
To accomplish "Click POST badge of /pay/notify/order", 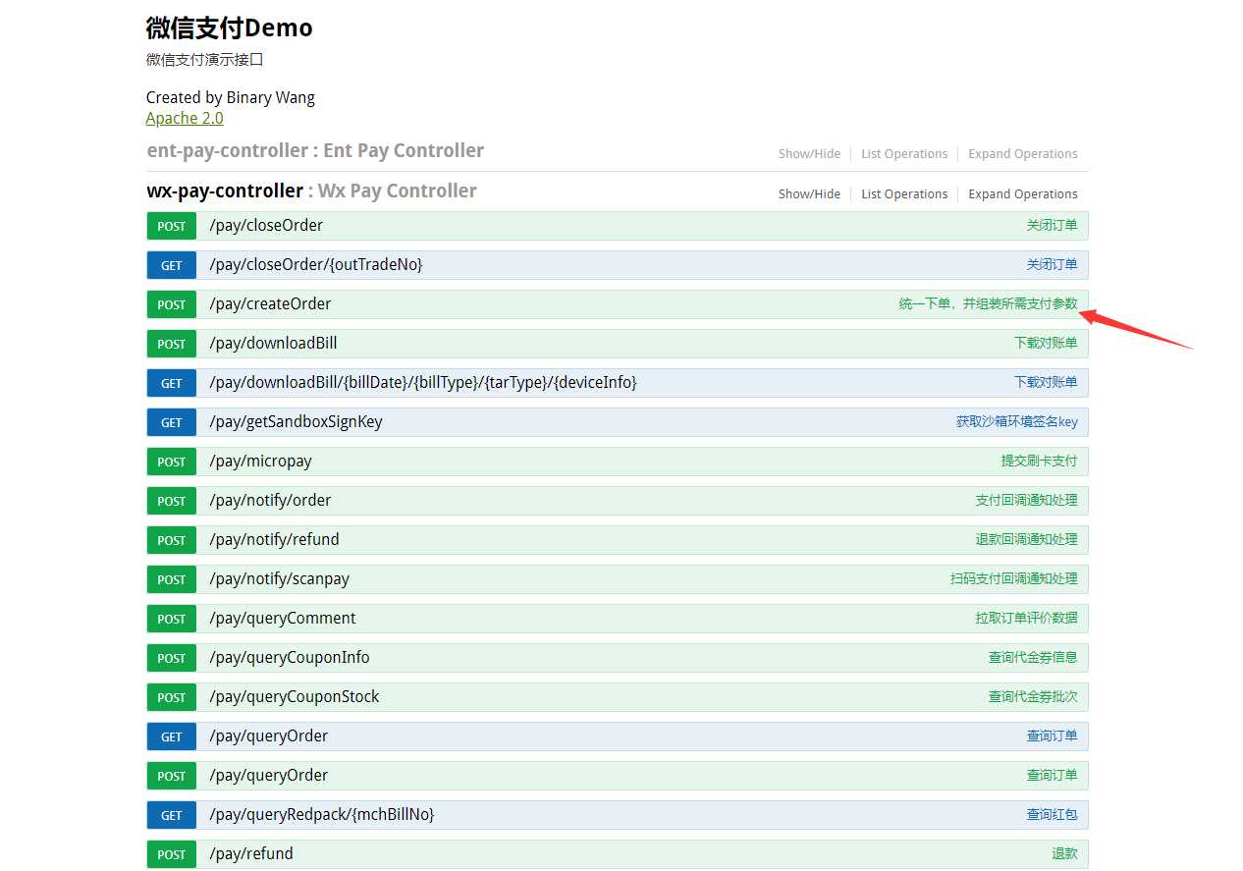I will tap(172, 501).
